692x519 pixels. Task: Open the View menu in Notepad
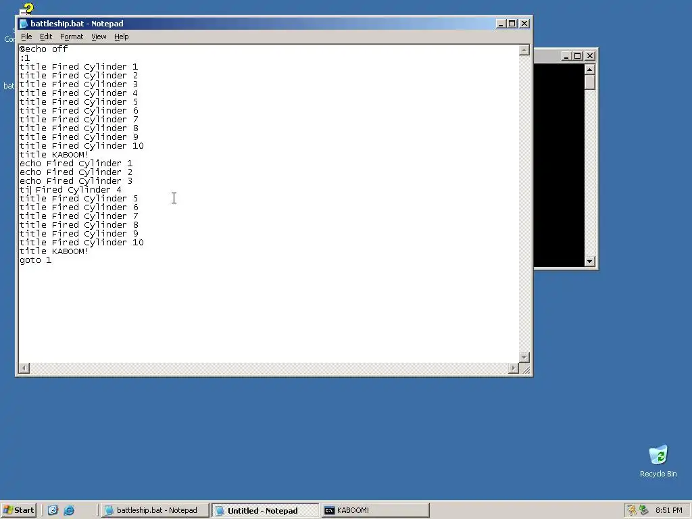tap(99, 36)
